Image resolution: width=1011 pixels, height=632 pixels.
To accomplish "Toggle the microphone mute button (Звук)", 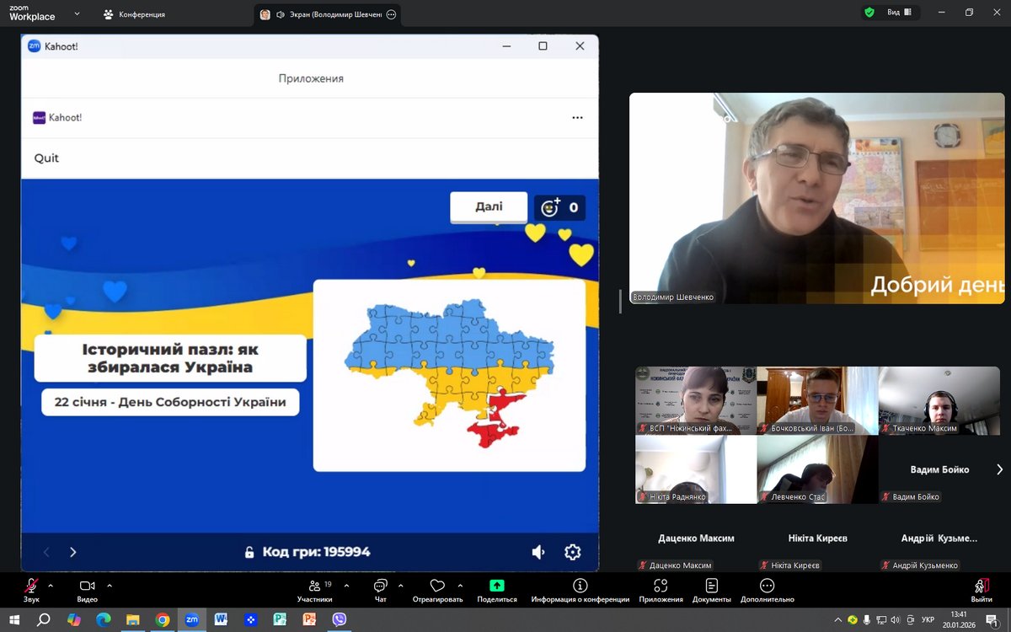I will click(x=31, y=586).
